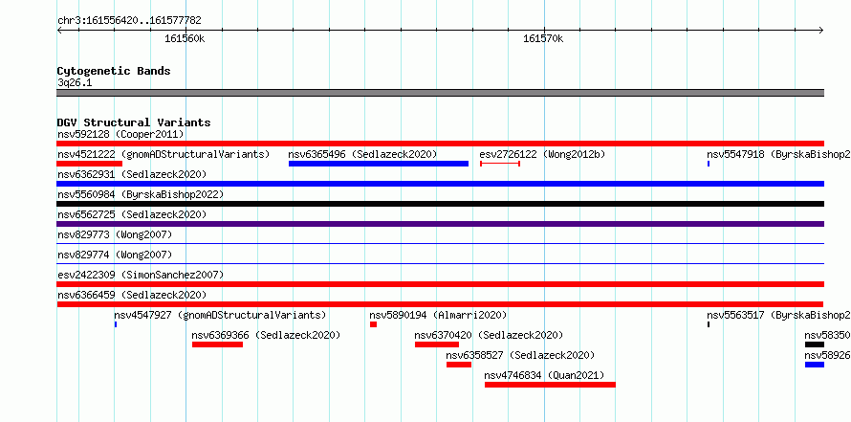851x422 pixels.
Task: Open nsv5560984 (ByrskaBishop2022) label
Action: point(141,194)
